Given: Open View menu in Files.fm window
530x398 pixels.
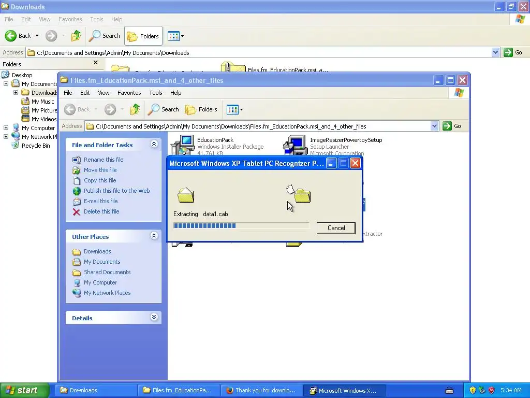Looking at the screenshot, I should point(104,93).
